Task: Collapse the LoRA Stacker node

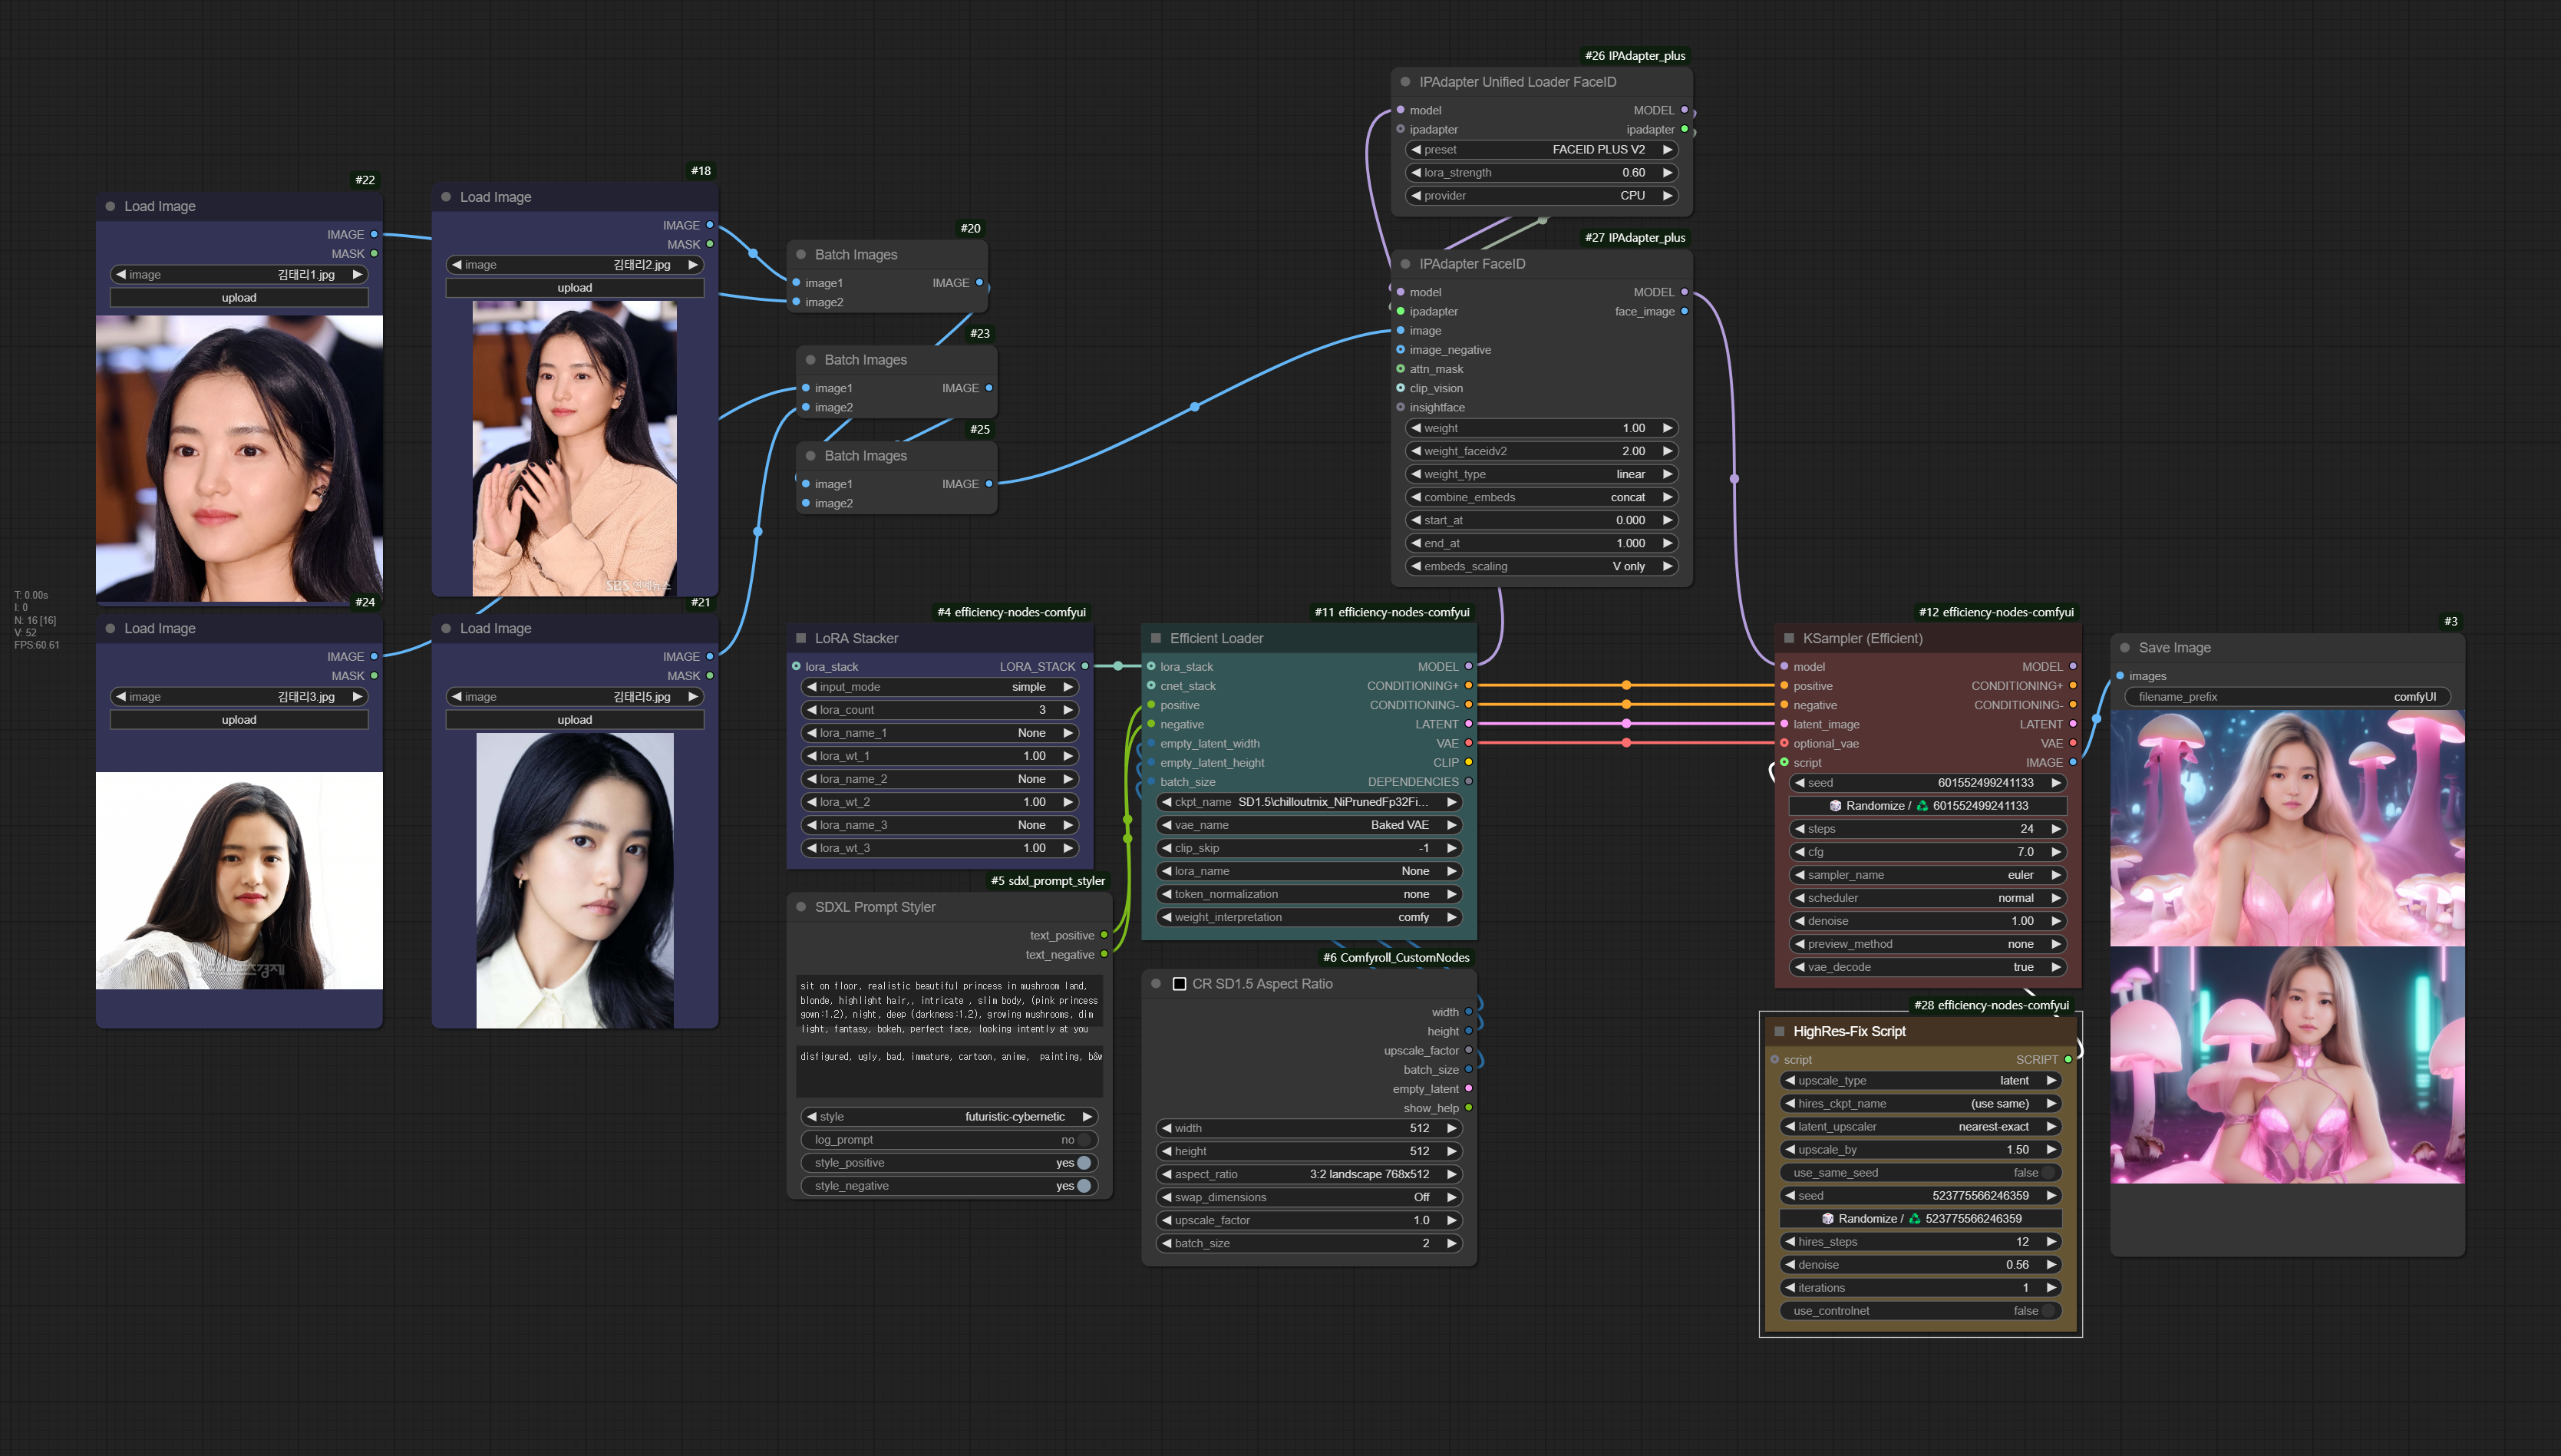Action: click(800, 638)
